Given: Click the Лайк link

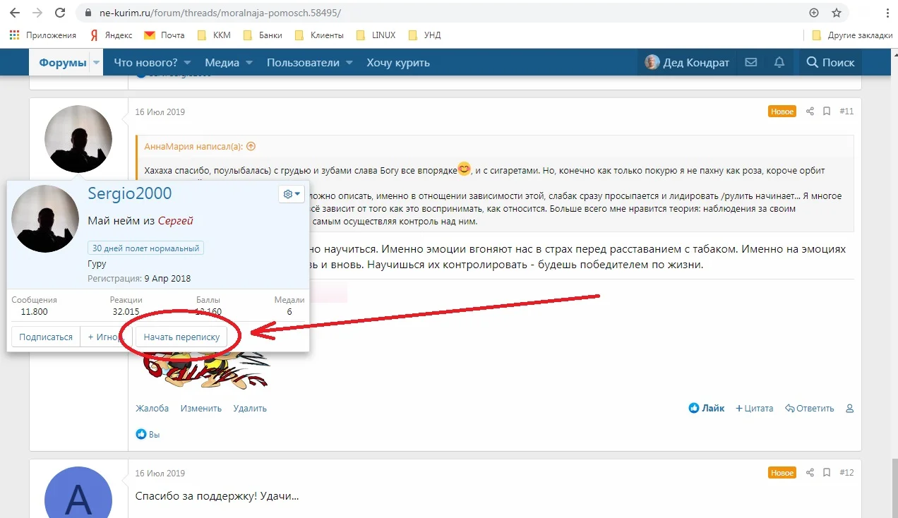Looking at the screenshot, I should pos(707,408).
